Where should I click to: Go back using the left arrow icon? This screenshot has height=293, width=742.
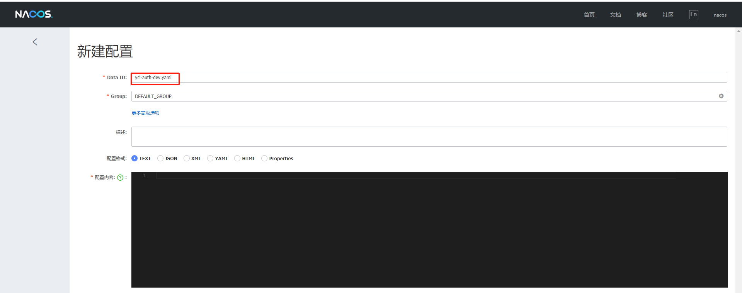[35, 42]
